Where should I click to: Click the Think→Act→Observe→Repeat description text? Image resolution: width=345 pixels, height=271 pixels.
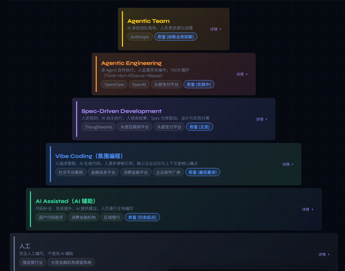[x=133, y=76]
